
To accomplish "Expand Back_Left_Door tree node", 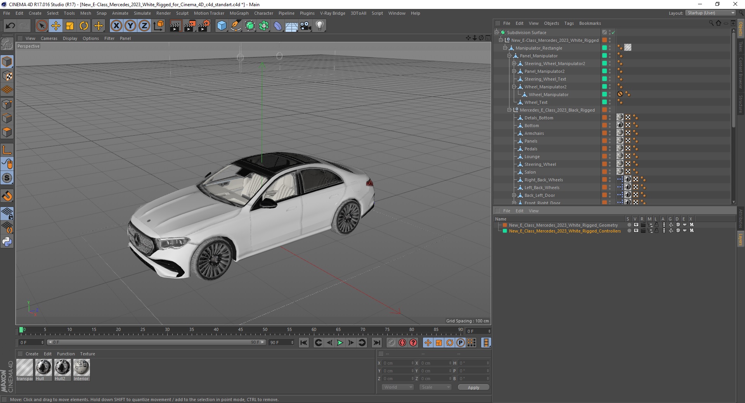I will point(514,195).
